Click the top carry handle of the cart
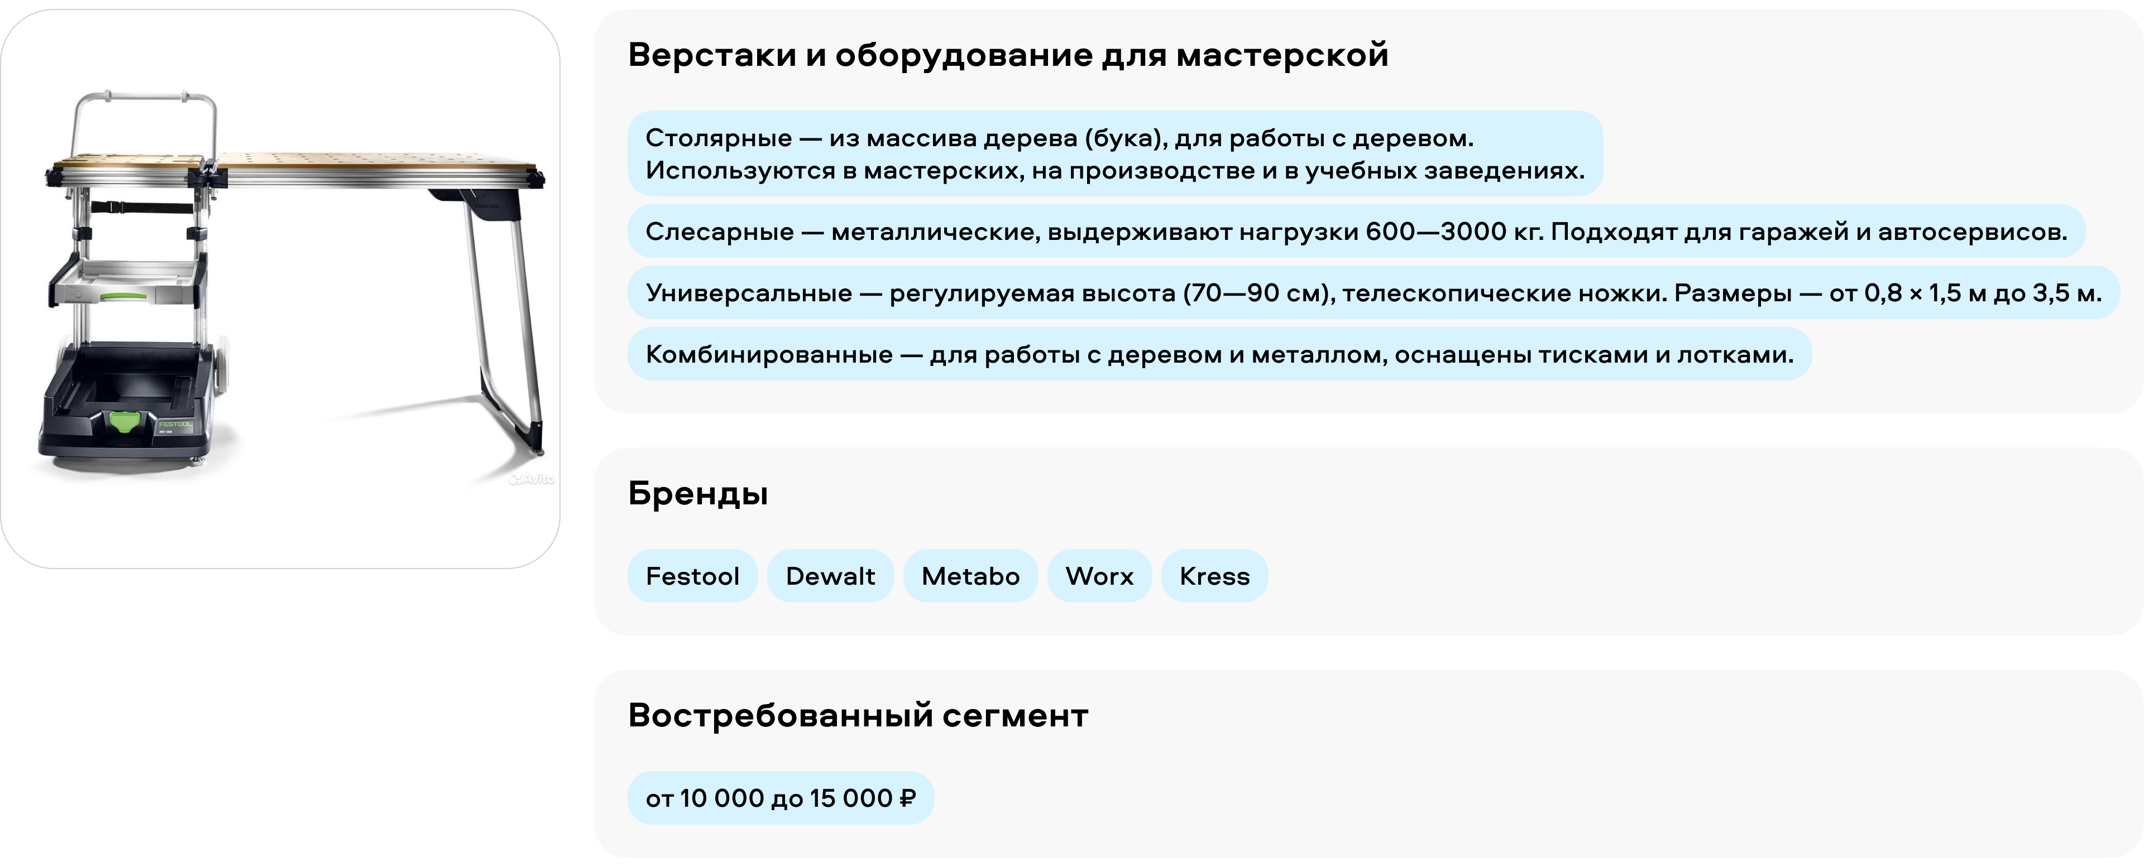Image resolution: width=2144 pixels, height=867 pixels. click(x=146, y=97)
